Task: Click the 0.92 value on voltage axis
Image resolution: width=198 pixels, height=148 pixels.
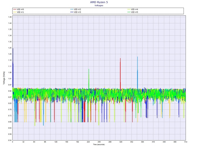Action: (10, 91)
